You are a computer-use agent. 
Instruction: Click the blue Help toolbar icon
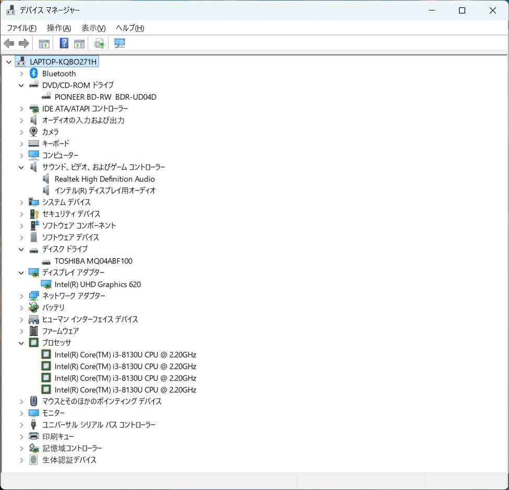tap(64, 44)
